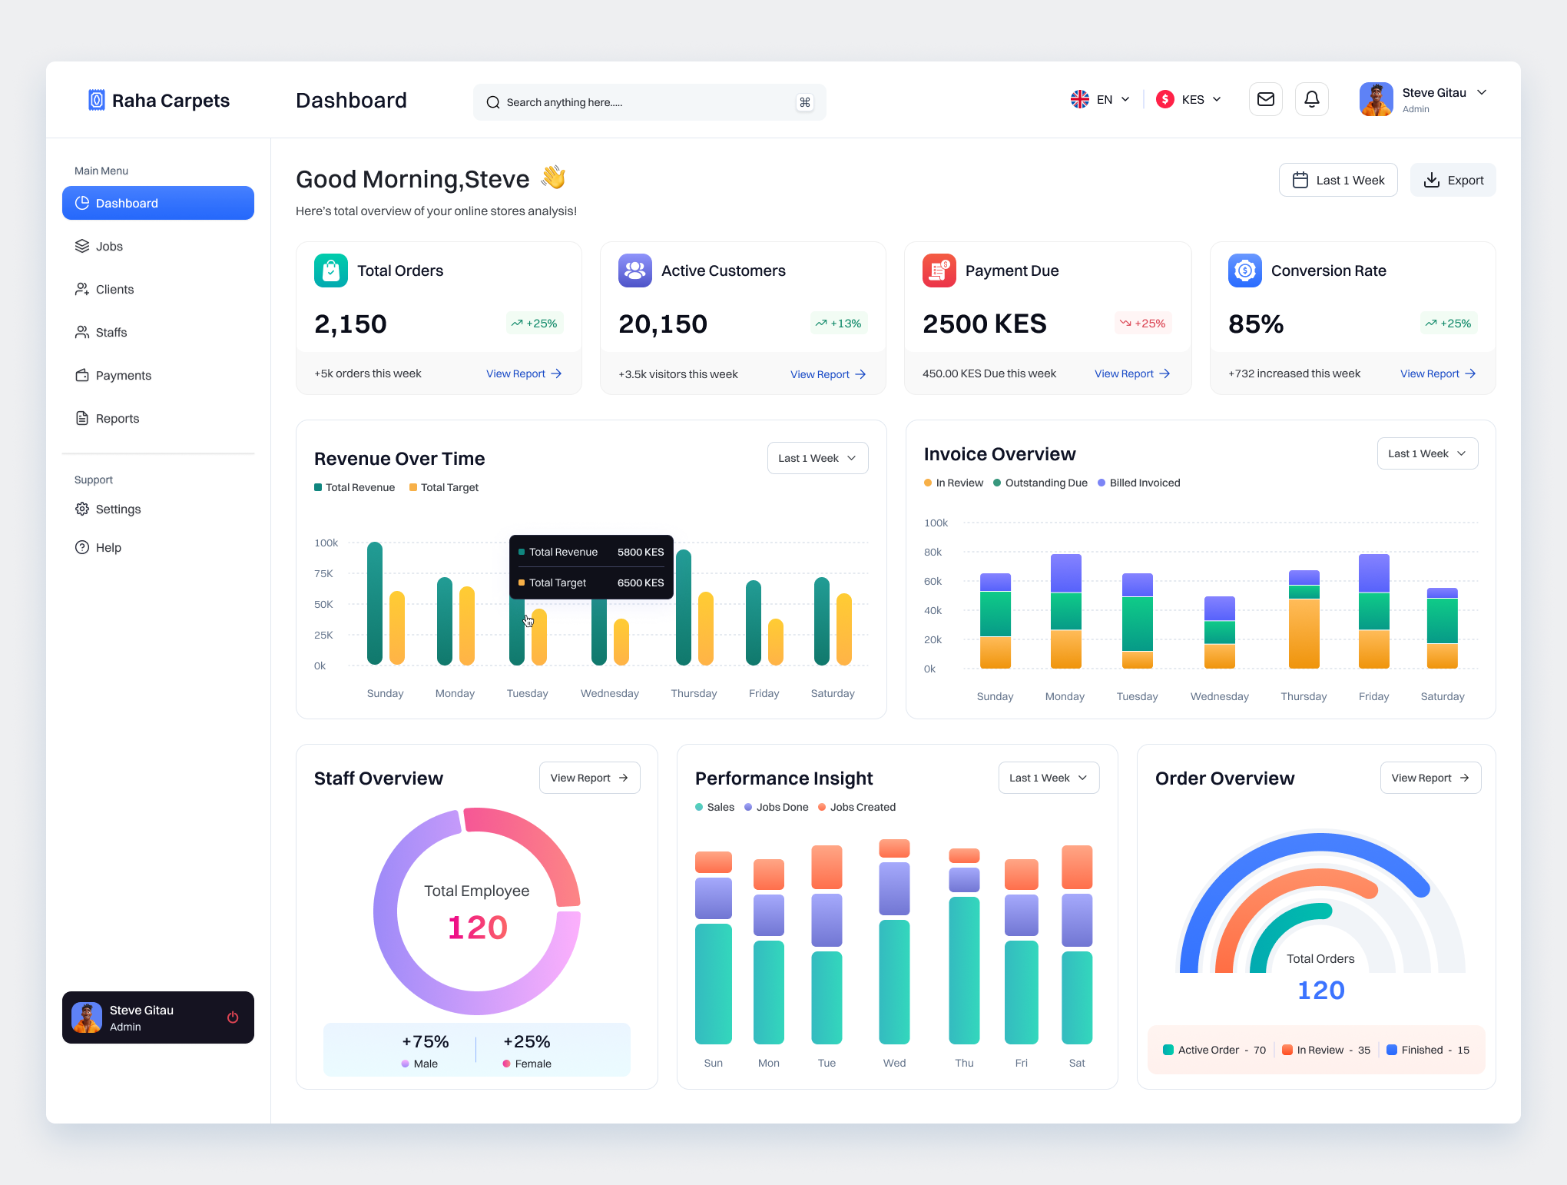The image size is (1567, 1185).
Task: Expand the EN language selector
Action: point(1100,99)
